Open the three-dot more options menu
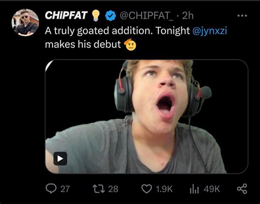This screenshot has height=204, width=260. pos(242,16)
